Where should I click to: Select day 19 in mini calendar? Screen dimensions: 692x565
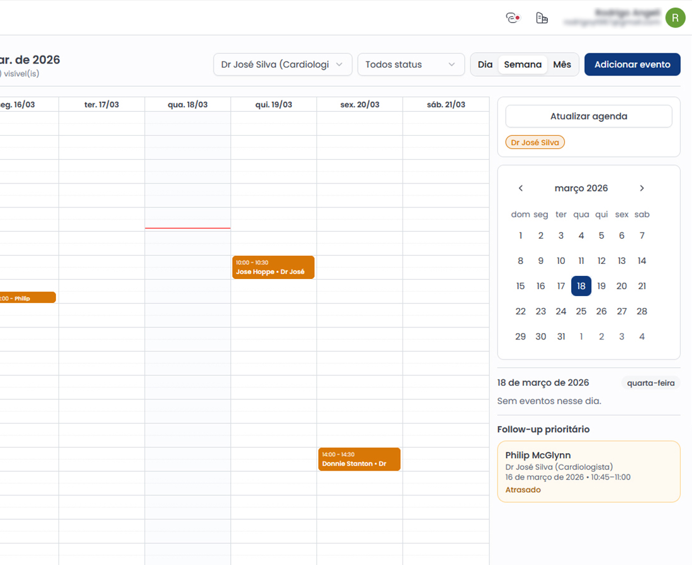[x=601, y=287]
